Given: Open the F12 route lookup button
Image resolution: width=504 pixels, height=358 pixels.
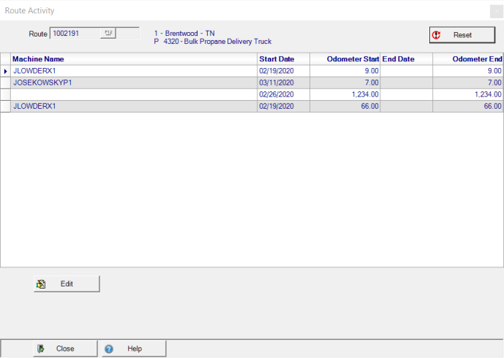Looking at the screenshot, I should pyautogui.click(x=108, y=33).
